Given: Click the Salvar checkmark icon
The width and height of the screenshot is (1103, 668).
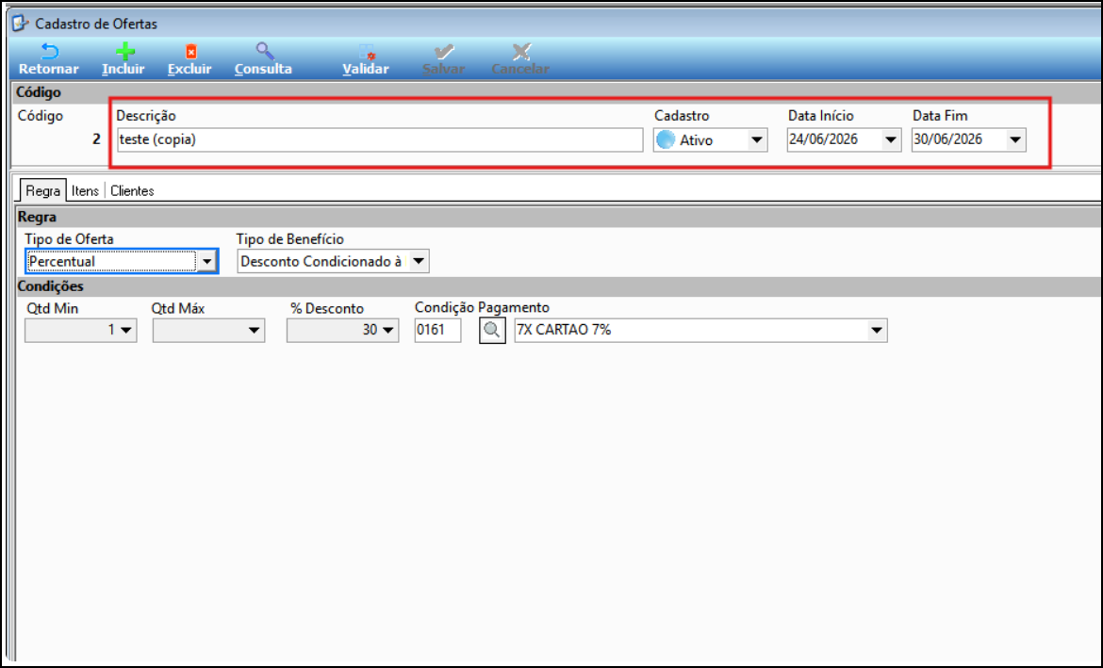Looking at the screenshot, I should tap(444, 52).
